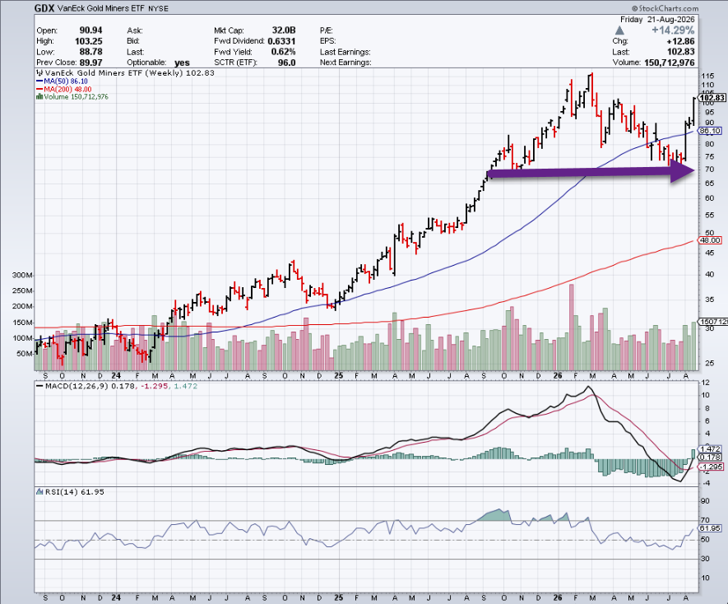Click the 86.10 MA(50) tag on the price axis
The image size is (728, 604).
[x=710, y=131]
